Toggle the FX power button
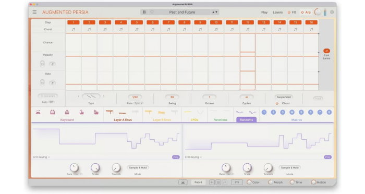The width and height of the screenshot is (365, 194). coord(289,13)
